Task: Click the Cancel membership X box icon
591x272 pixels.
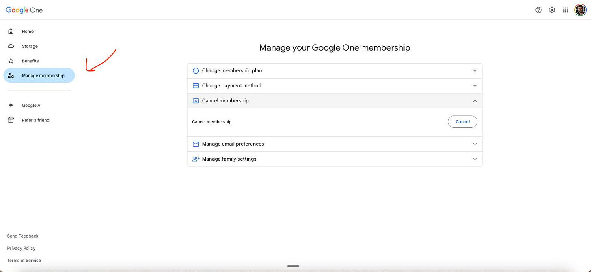Action: (196, 101)
